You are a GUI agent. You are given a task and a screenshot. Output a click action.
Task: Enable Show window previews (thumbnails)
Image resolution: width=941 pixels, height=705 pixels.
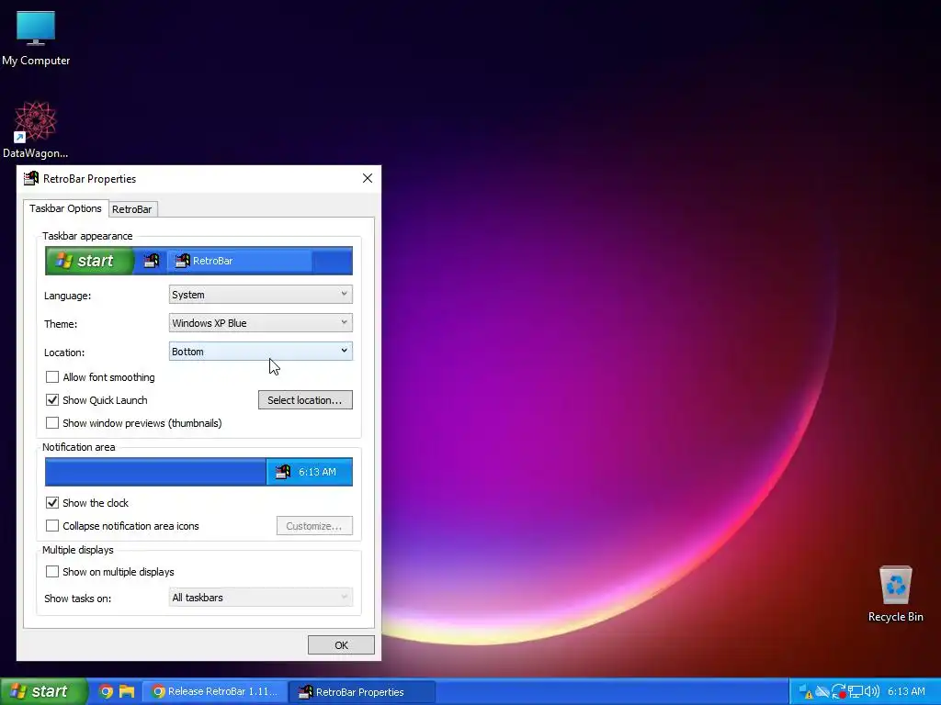(52, 423)
